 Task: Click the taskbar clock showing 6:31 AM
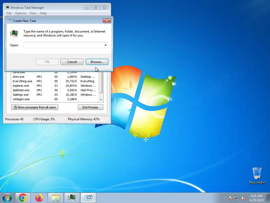[x=257, y=198]
